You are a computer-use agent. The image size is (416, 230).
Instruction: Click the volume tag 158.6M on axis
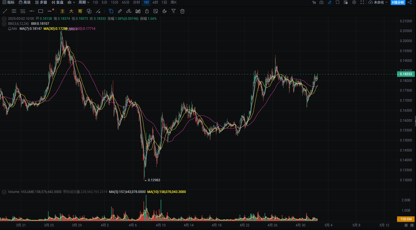(x=406, y=219)
